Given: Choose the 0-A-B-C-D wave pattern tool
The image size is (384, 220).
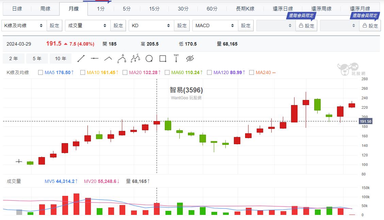Looking at the screenshot, I should tap(135, 59).
